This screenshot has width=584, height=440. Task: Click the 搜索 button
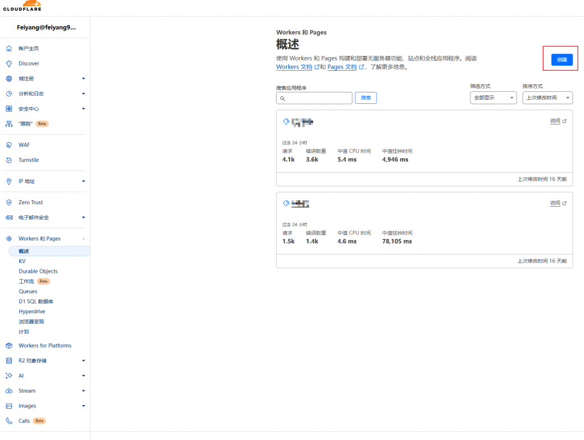(366, 98)
